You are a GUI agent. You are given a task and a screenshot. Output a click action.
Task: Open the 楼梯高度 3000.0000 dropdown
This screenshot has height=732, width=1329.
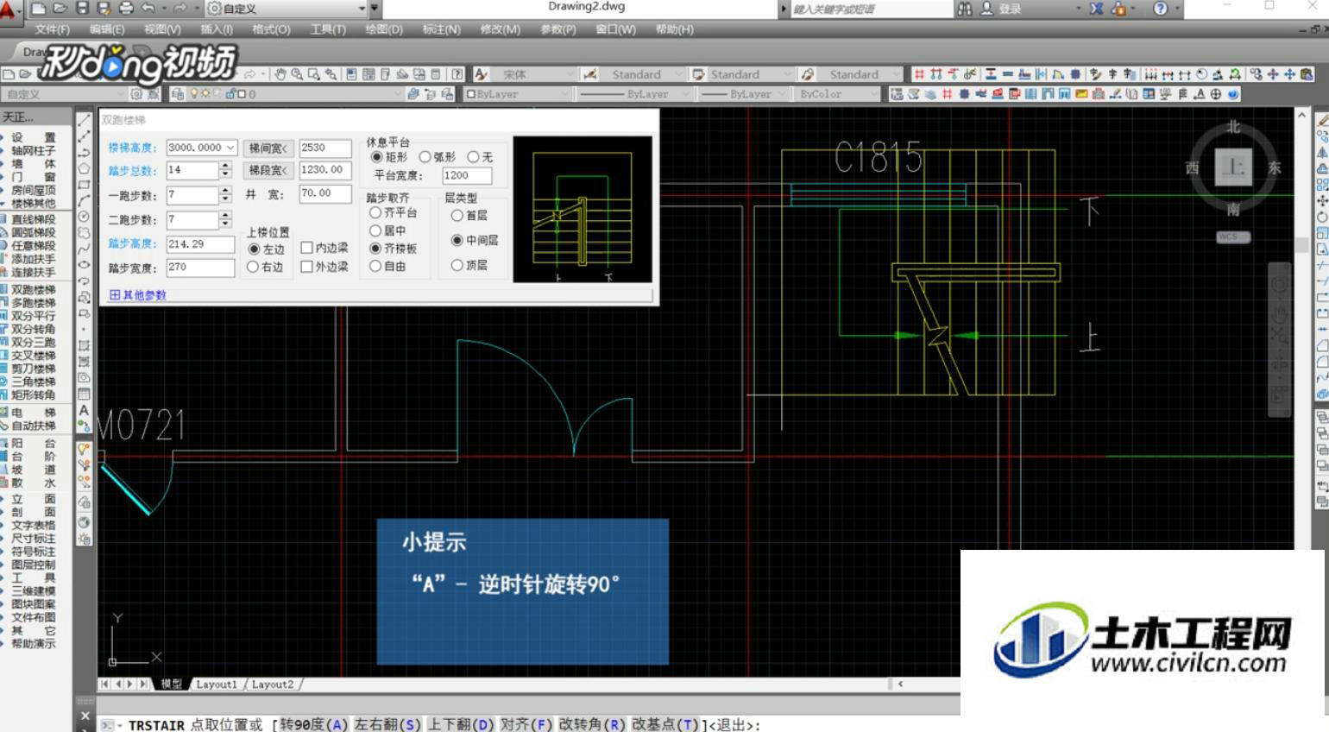point(230,148)
